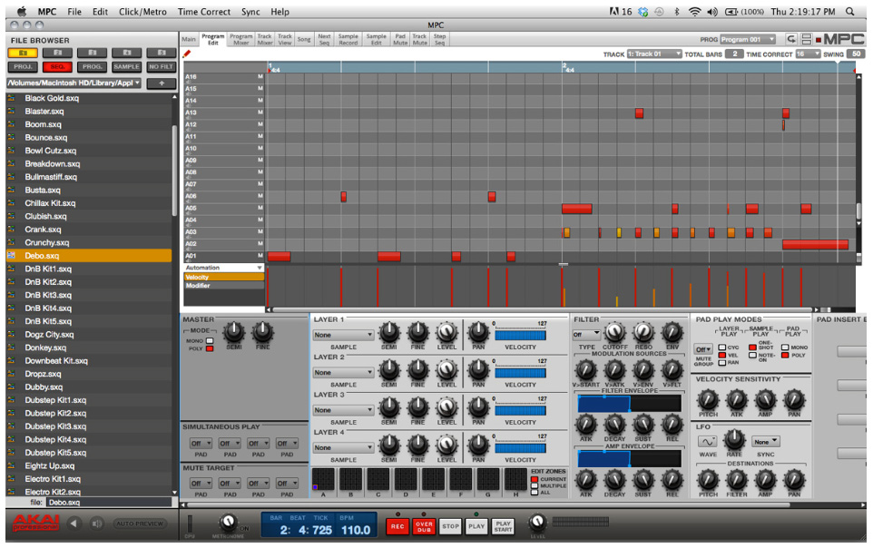Open the Time Correct dropdown
The image size is (873, 548).
pyautogui.click(x=808, y=54)
